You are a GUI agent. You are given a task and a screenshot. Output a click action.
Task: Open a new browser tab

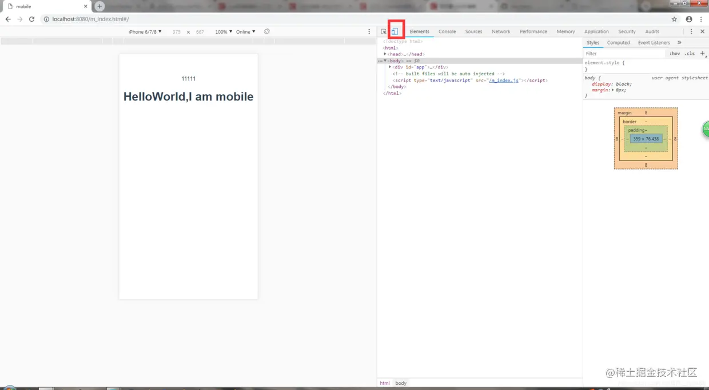coord(99,6)
